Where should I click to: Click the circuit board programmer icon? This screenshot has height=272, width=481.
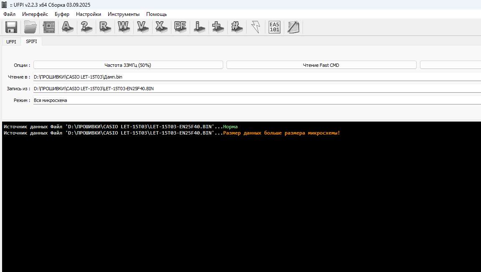pyautogui.click(x=49, y=27)
